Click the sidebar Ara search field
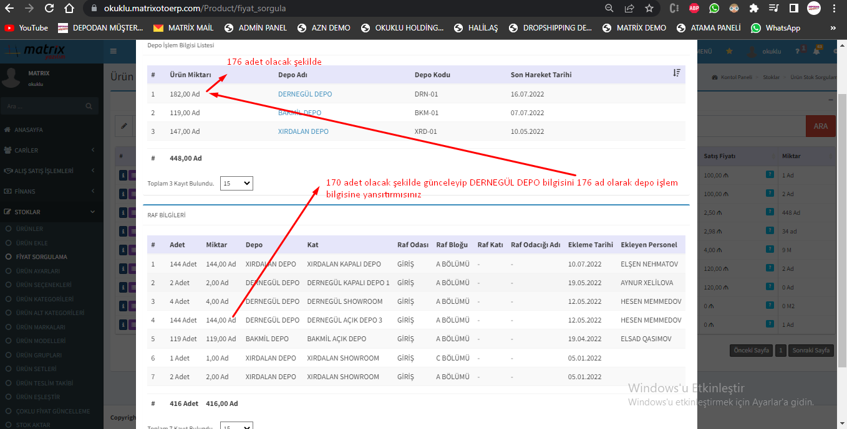 pyautogui.click(x=44, y=106)
